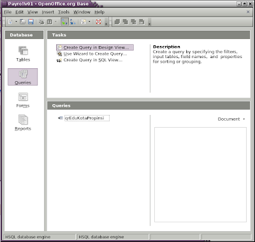Click the Open file toolbar icon
The image size is (255, 242).
pos(22,22)
